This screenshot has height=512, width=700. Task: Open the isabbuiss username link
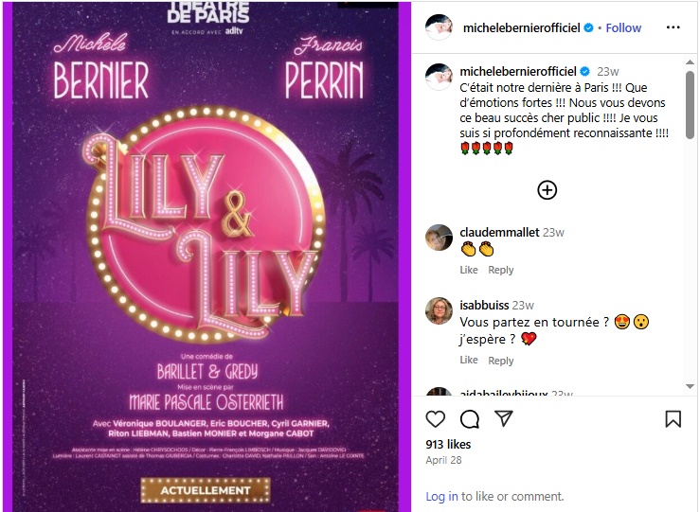[x=484, y=305]
